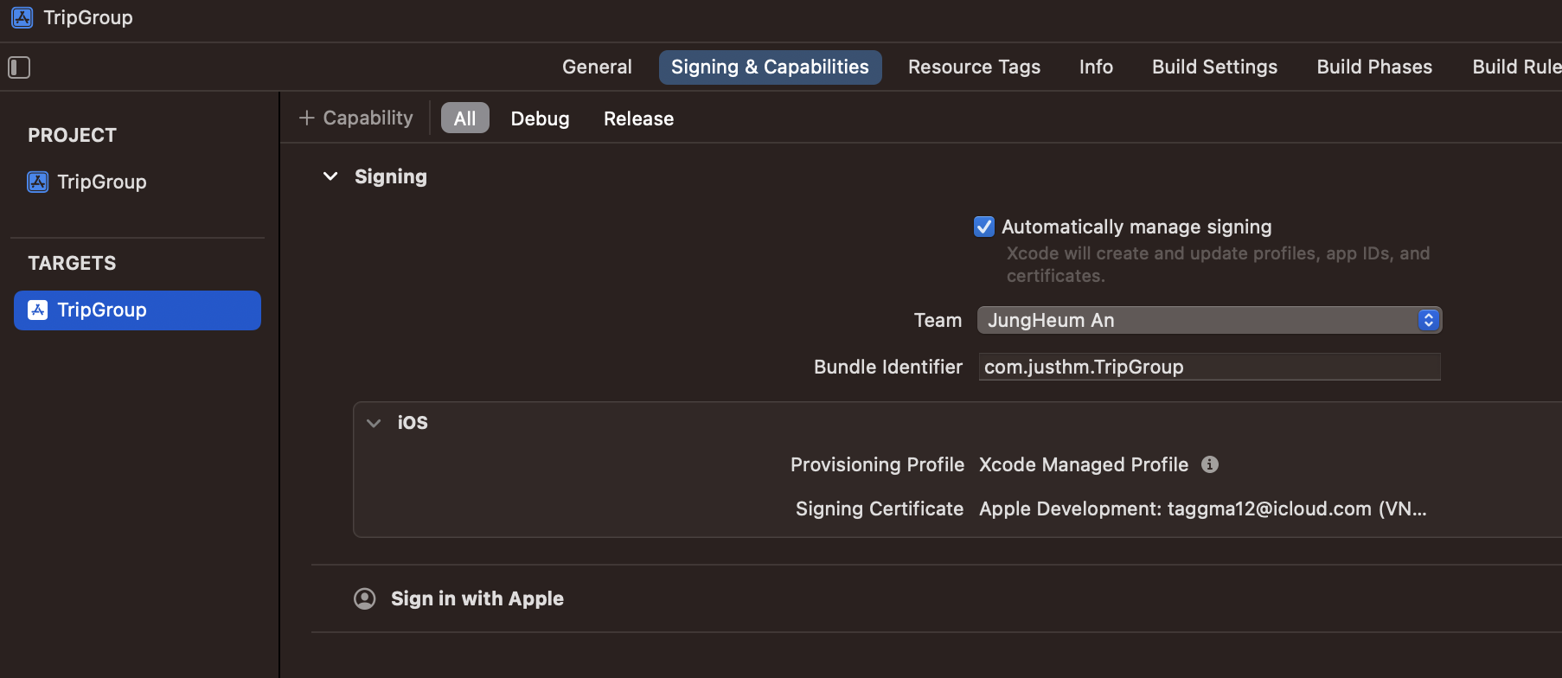Click the Sign in with Apple person icon
Image resolution: width=1562 pixels, height=678 pixels.
[365, 598]
